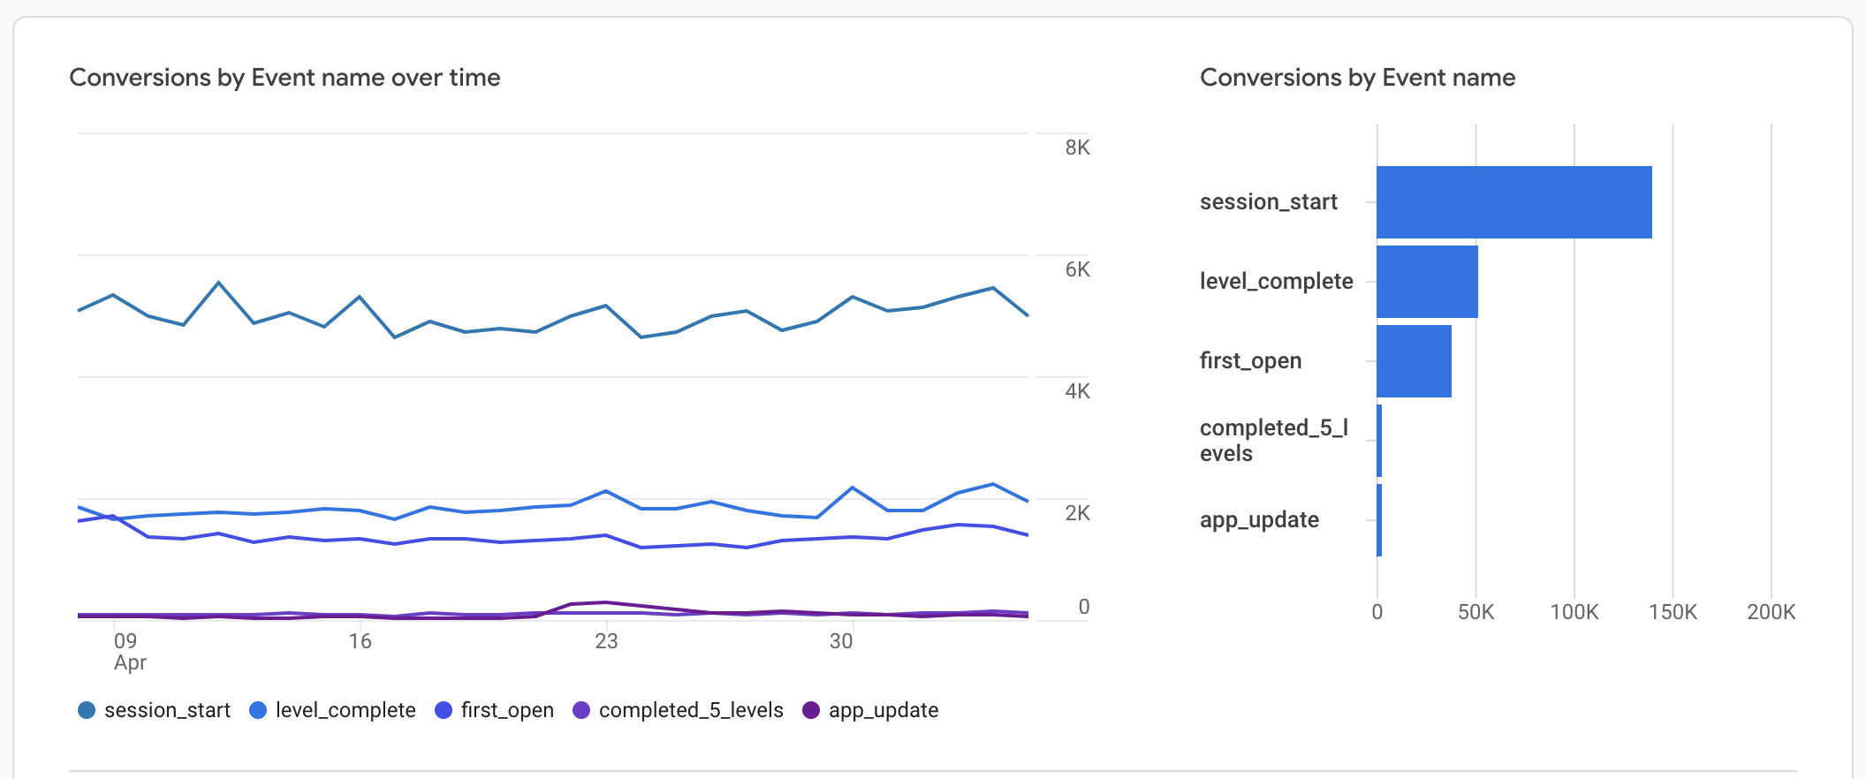Click 'Conversions by Event name over time' title

pyautogui.click(x=284, y=78)
